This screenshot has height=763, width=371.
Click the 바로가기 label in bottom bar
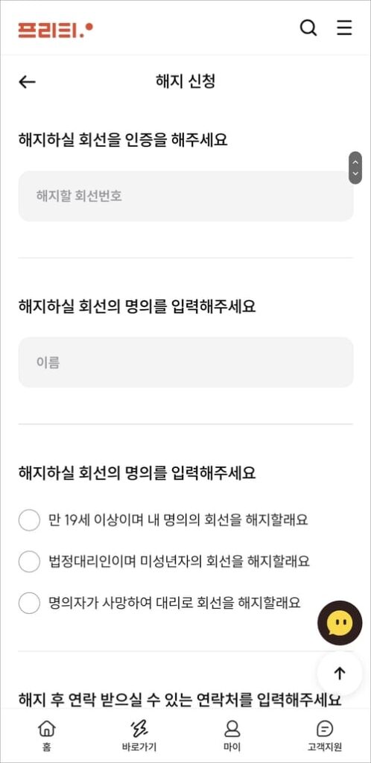tap(139, 747)
